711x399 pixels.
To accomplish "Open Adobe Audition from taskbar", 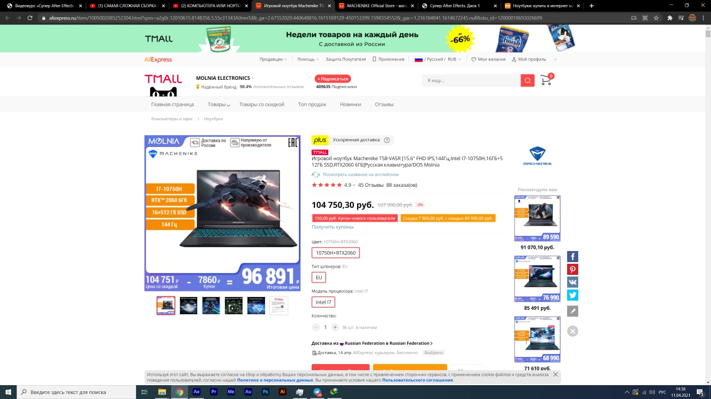I will coord(248,392).
